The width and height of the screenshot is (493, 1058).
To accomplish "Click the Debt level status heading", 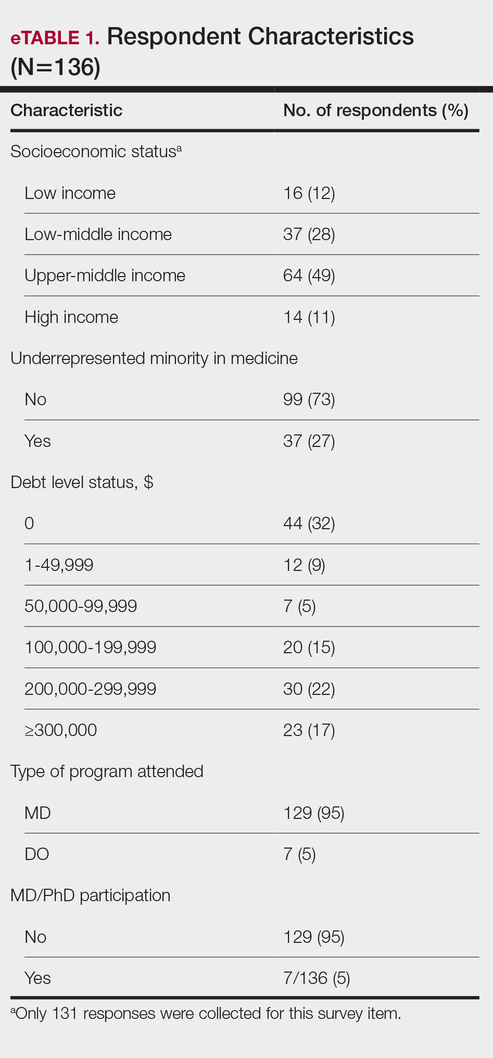I will click(82, 482).
